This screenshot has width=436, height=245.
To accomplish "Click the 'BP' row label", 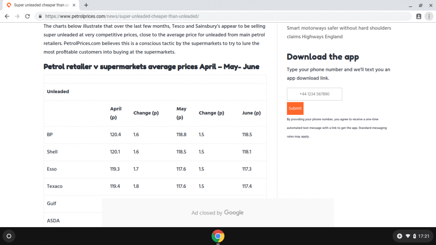I will click(x=50, y=134).
